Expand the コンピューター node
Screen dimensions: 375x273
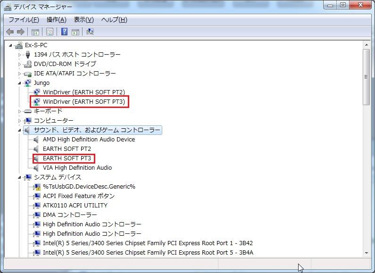20,121
